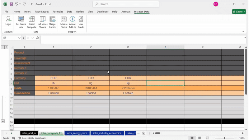
Task: Select cell with code 1190-8-5
Action: pyautogui.click(x=54, y=88)
